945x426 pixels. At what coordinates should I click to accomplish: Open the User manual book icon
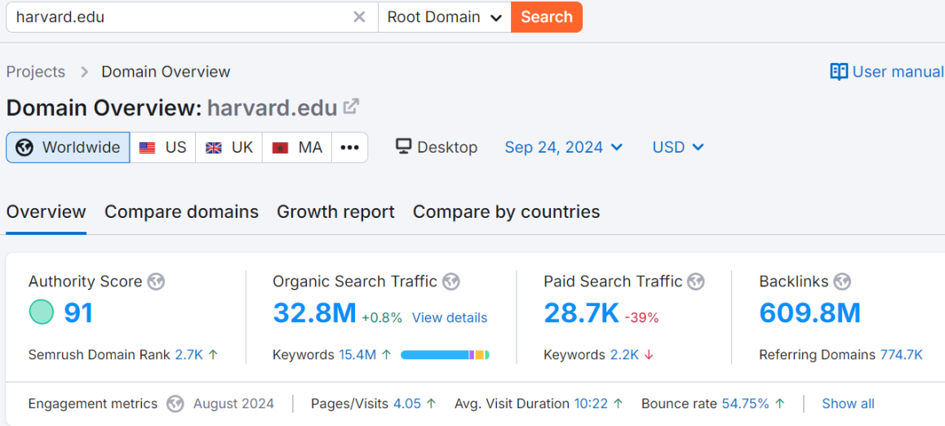pos(839,72)
